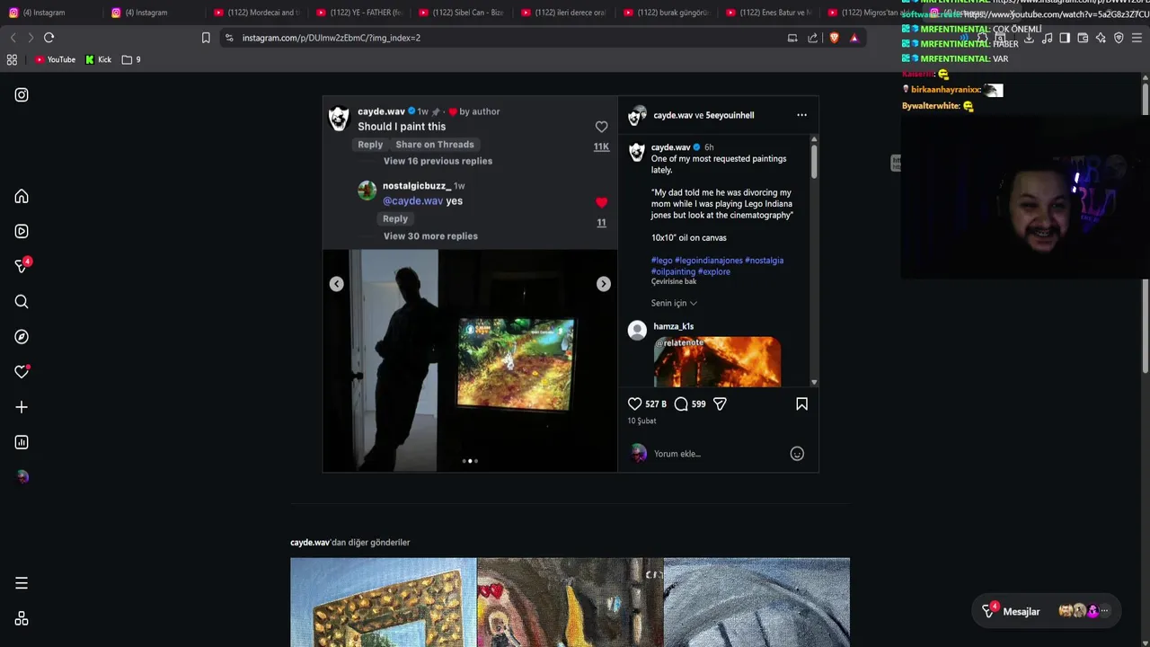Image resolution: width=1150 pixels, height=647 pixels.
Task: Open Brave Wallet icon in toolbar
Action: click(1083, 38)
